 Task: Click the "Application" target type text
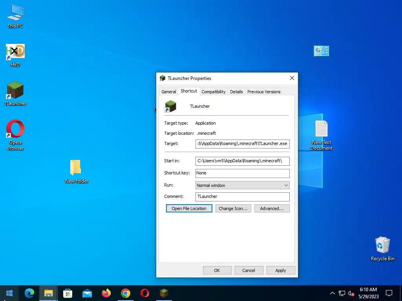tap(205, 123)
